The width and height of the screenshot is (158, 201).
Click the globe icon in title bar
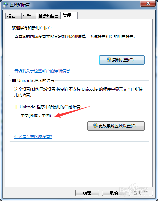(x=5, y=5)
